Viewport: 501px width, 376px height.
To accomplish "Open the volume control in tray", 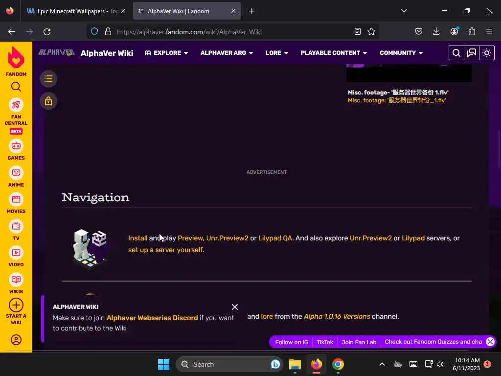I will click(440, 364).
